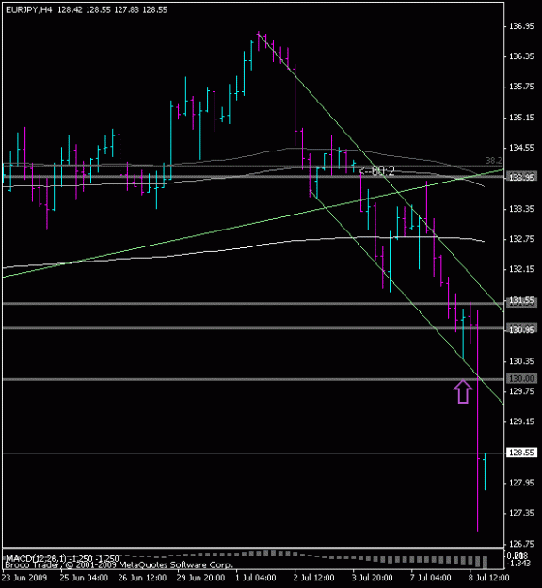Image resolution: width=542 pixels, height=588 pixels.
Task: Click the 2 Jul 12:00 time label
Action: coord(313,578)
